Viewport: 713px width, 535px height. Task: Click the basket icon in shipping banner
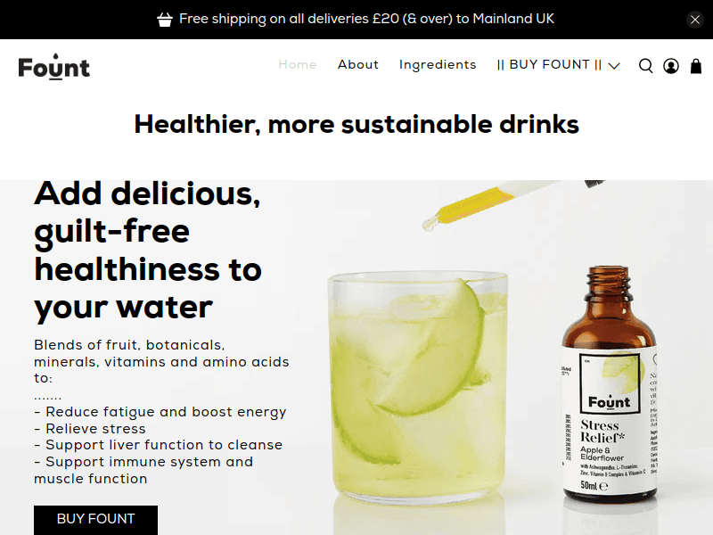[165, 19]
